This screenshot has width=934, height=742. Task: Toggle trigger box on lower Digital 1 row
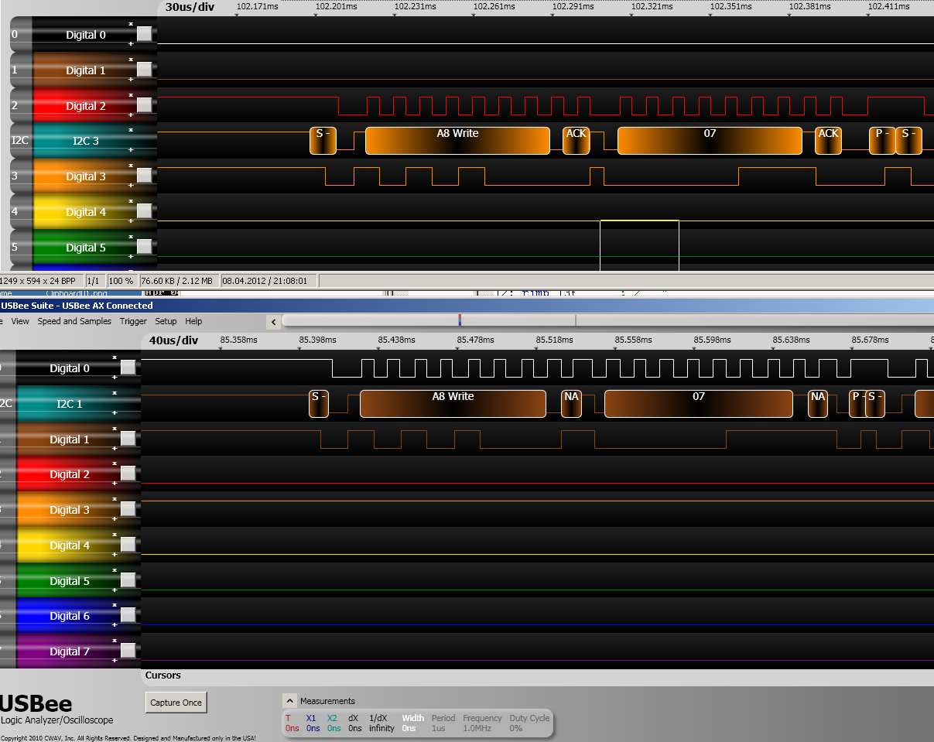(128, 439)
